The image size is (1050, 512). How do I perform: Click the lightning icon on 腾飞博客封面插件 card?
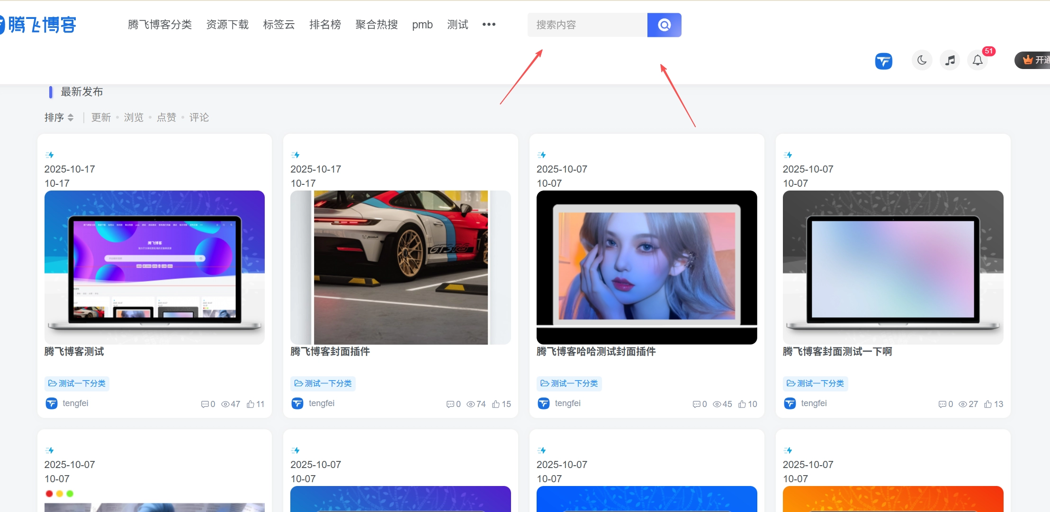tap(296, 155)
